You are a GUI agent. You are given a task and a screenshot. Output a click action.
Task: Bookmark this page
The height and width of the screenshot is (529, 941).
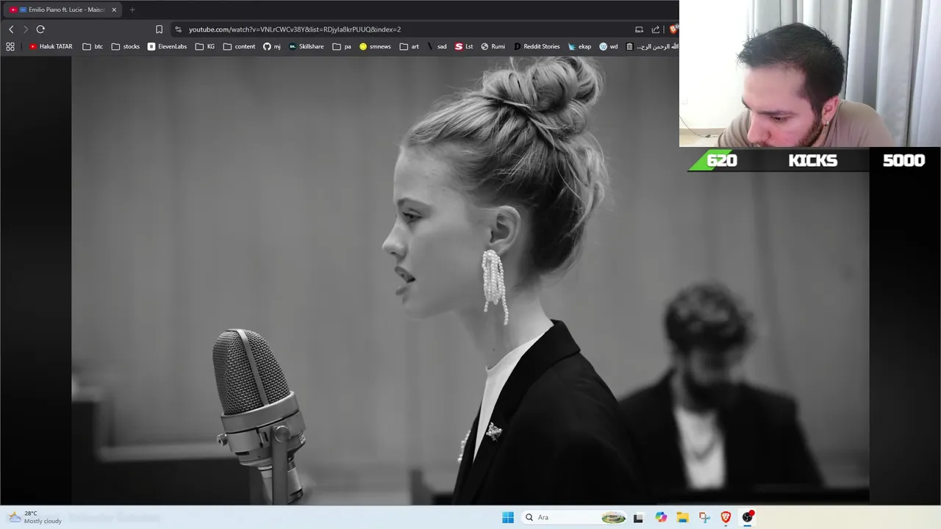159,29
